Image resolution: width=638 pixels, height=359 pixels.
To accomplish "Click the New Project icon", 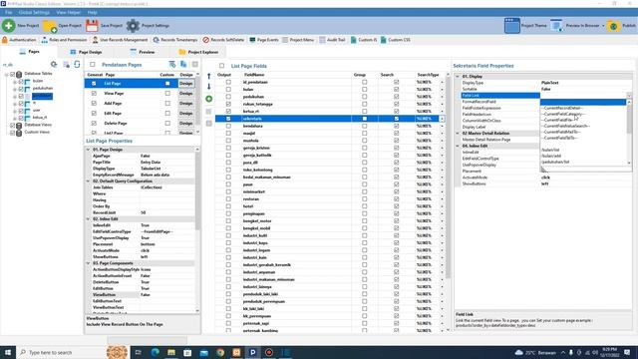I will (9, 26).
